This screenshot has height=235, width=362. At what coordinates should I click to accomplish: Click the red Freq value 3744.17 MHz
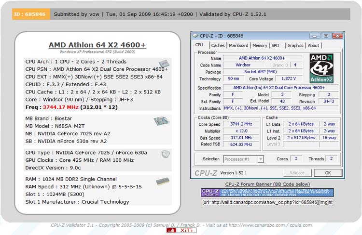coord(61,107)
